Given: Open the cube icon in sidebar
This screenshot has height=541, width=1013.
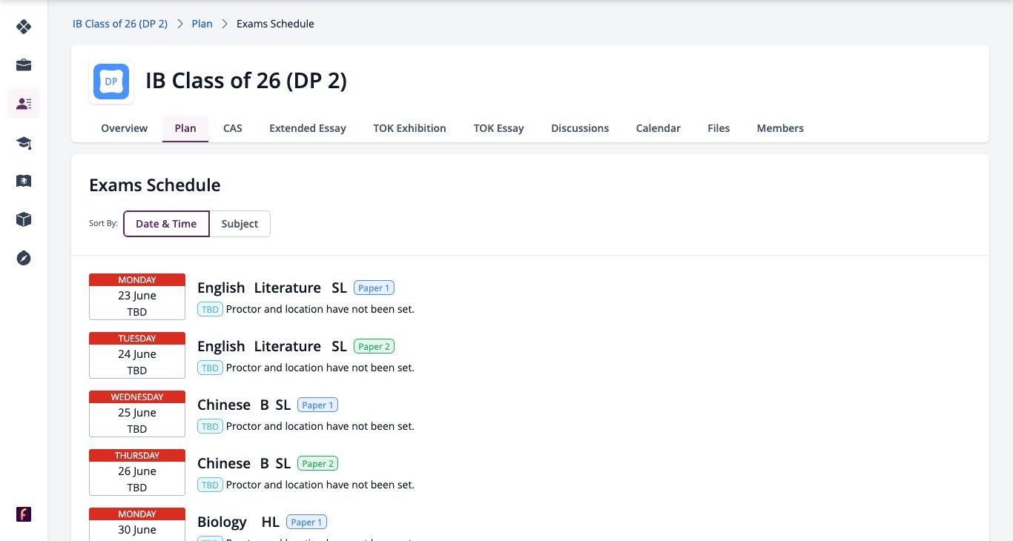Looking at the screenshot, I should point(24,219).
